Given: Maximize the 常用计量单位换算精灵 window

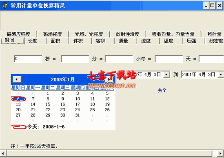Looking at the screenshot, I should [x=212, y=6].
